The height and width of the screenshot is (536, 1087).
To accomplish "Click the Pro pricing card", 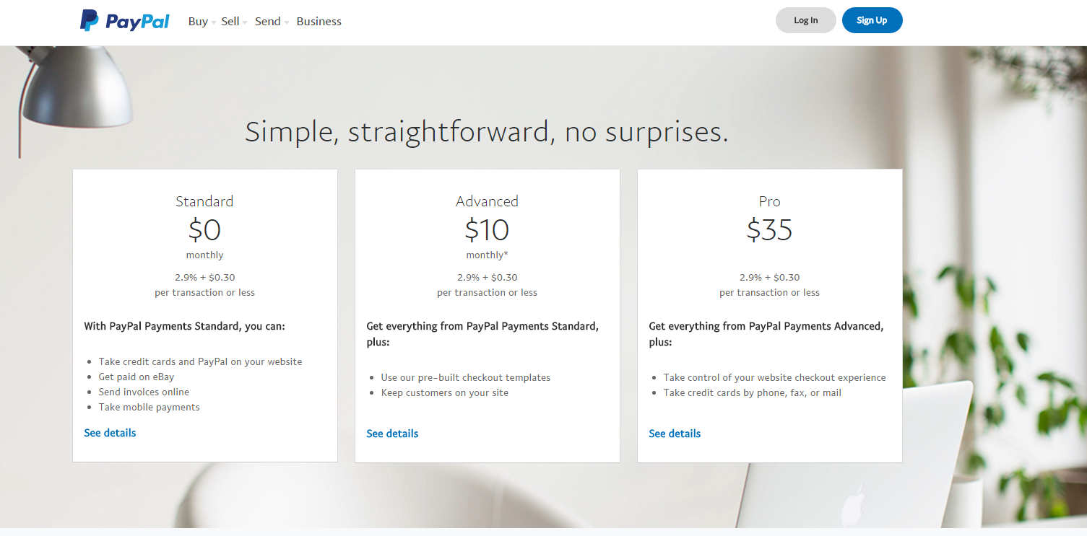I will [769, 315].
